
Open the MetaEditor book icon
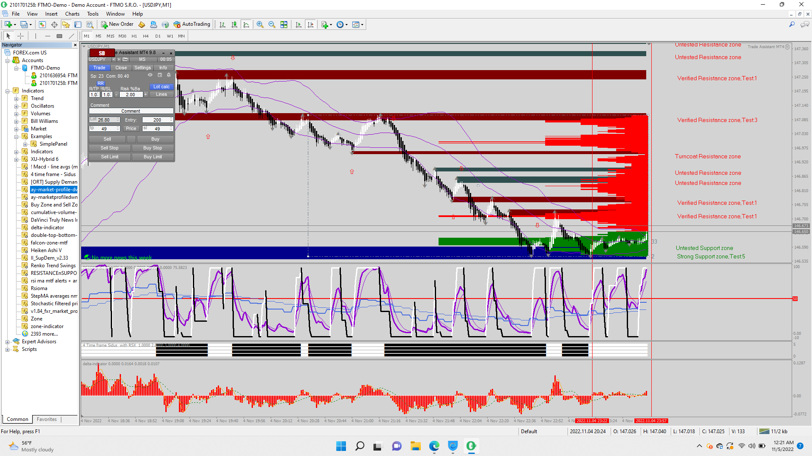[x=142, y=24]
